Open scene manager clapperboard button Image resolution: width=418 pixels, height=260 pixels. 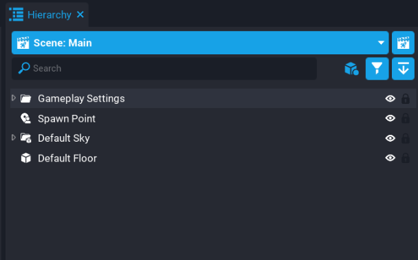pos(403,43)
